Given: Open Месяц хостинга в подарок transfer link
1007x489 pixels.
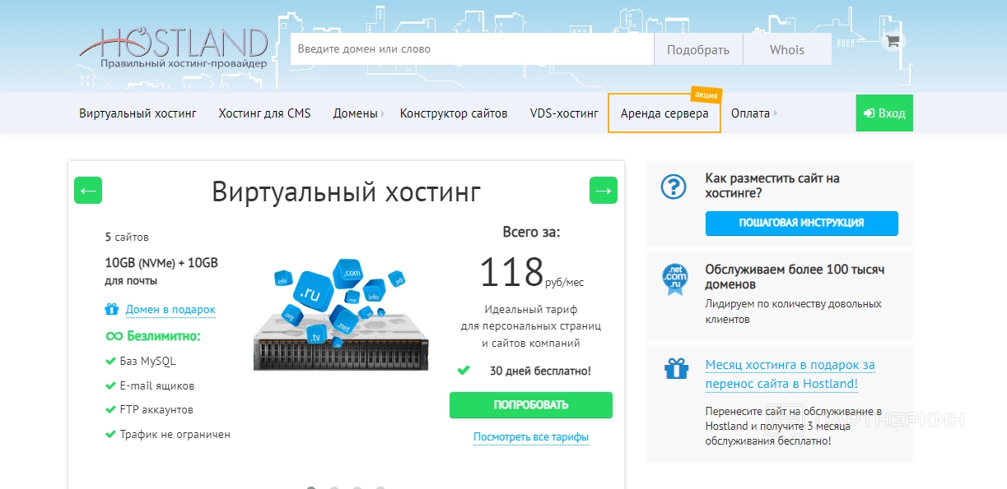Looking at the screenshot, I should [790, 374].
